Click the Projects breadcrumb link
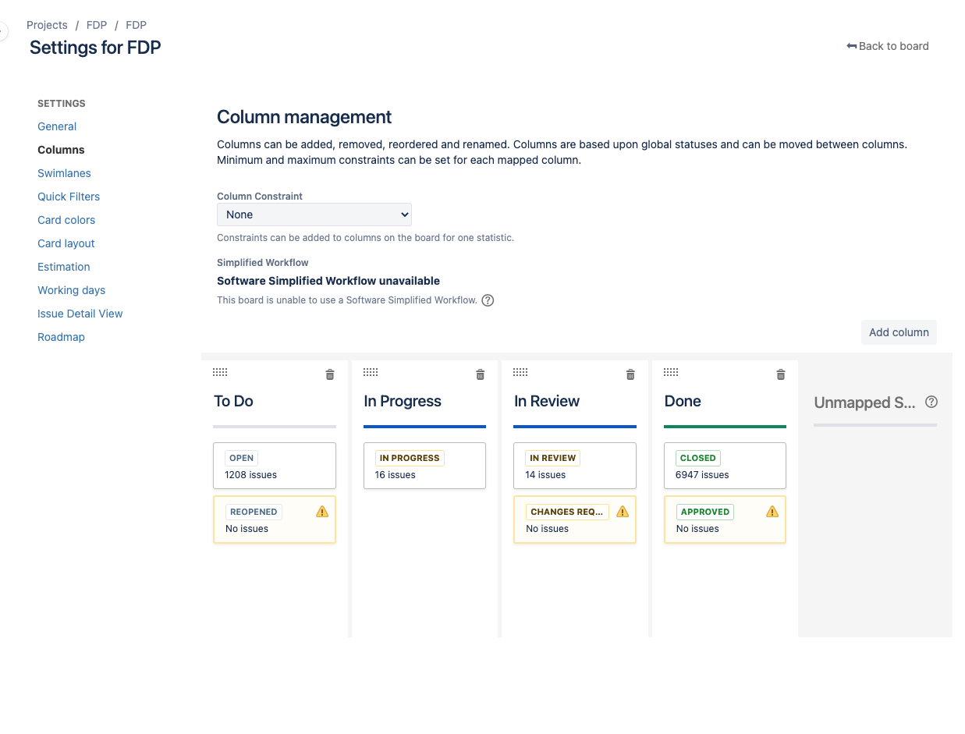This screenshot has height=734, width=965. point(47,25)
